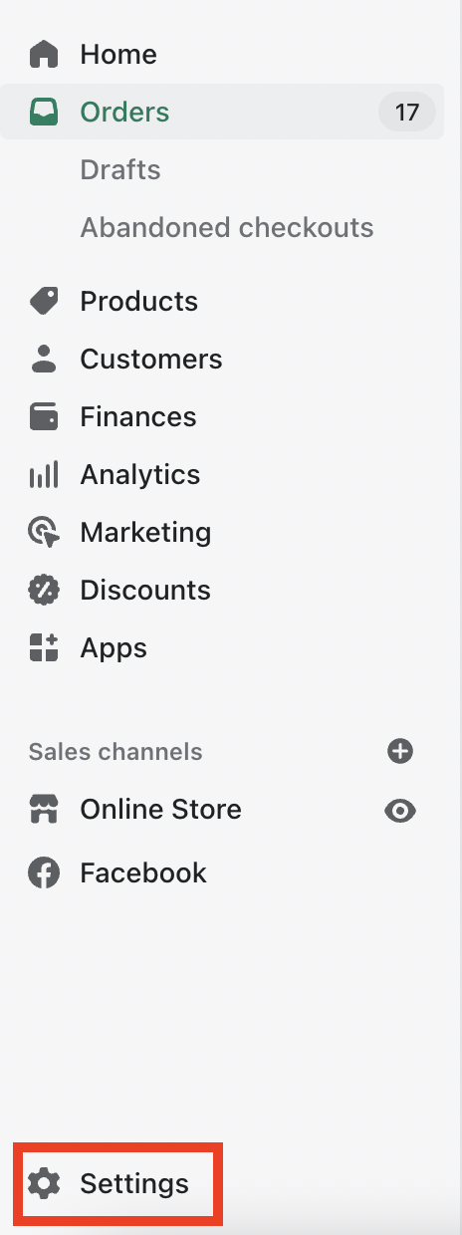The width and height of the screenshot is (462, 1235).
Task: Click the Analytics bar chart icon
Action: tap(44, 474)
